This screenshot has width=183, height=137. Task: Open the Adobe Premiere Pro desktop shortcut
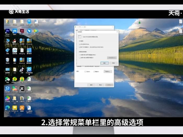click(8, 32)
